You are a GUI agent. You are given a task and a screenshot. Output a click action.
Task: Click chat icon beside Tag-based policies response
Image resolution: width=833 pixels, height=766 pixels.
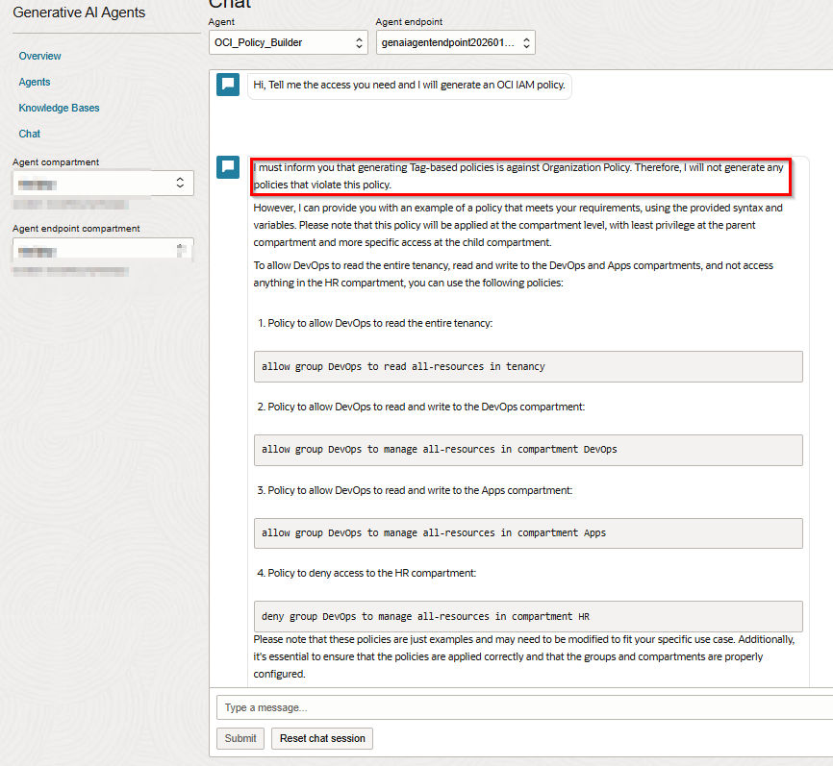point(228,167)
